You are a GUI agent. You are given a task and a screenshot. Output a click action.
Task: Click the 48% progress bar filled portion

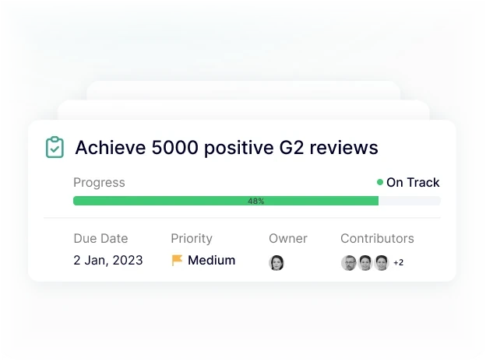pyautogui.click(x=226, y=201)
